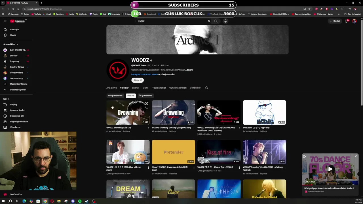363x204 pixels.
Task: Select the 'Popüler' filter chip
Action: 131,96
